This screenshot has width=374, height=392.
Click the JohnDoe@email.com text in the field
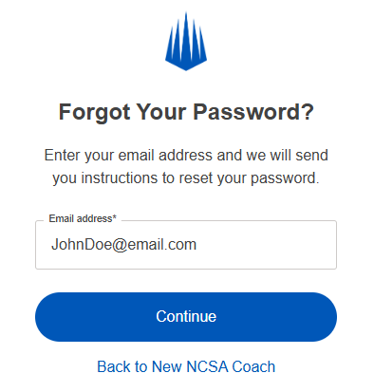tap(124, 245)
